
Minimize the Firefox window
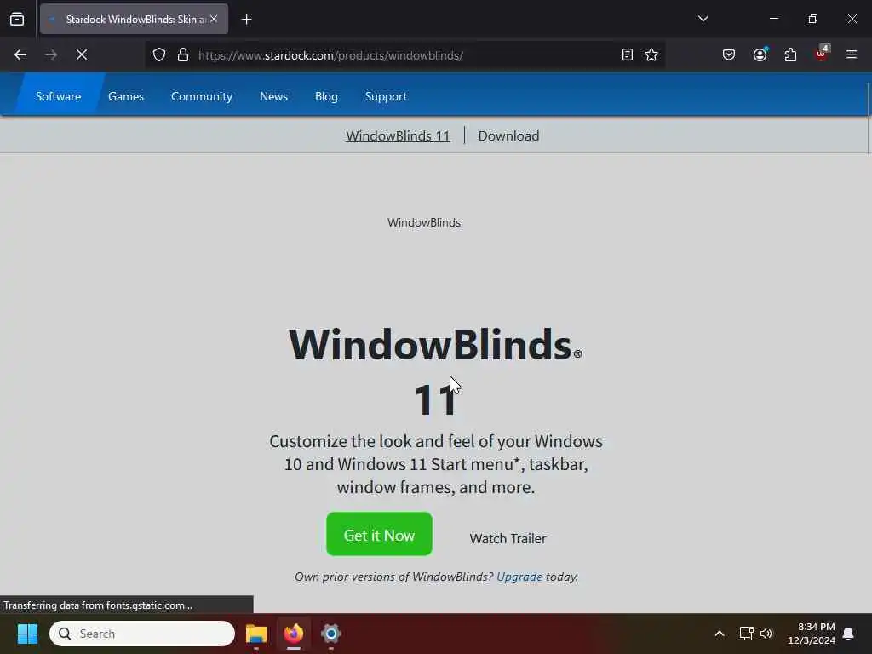click(773, 19)
